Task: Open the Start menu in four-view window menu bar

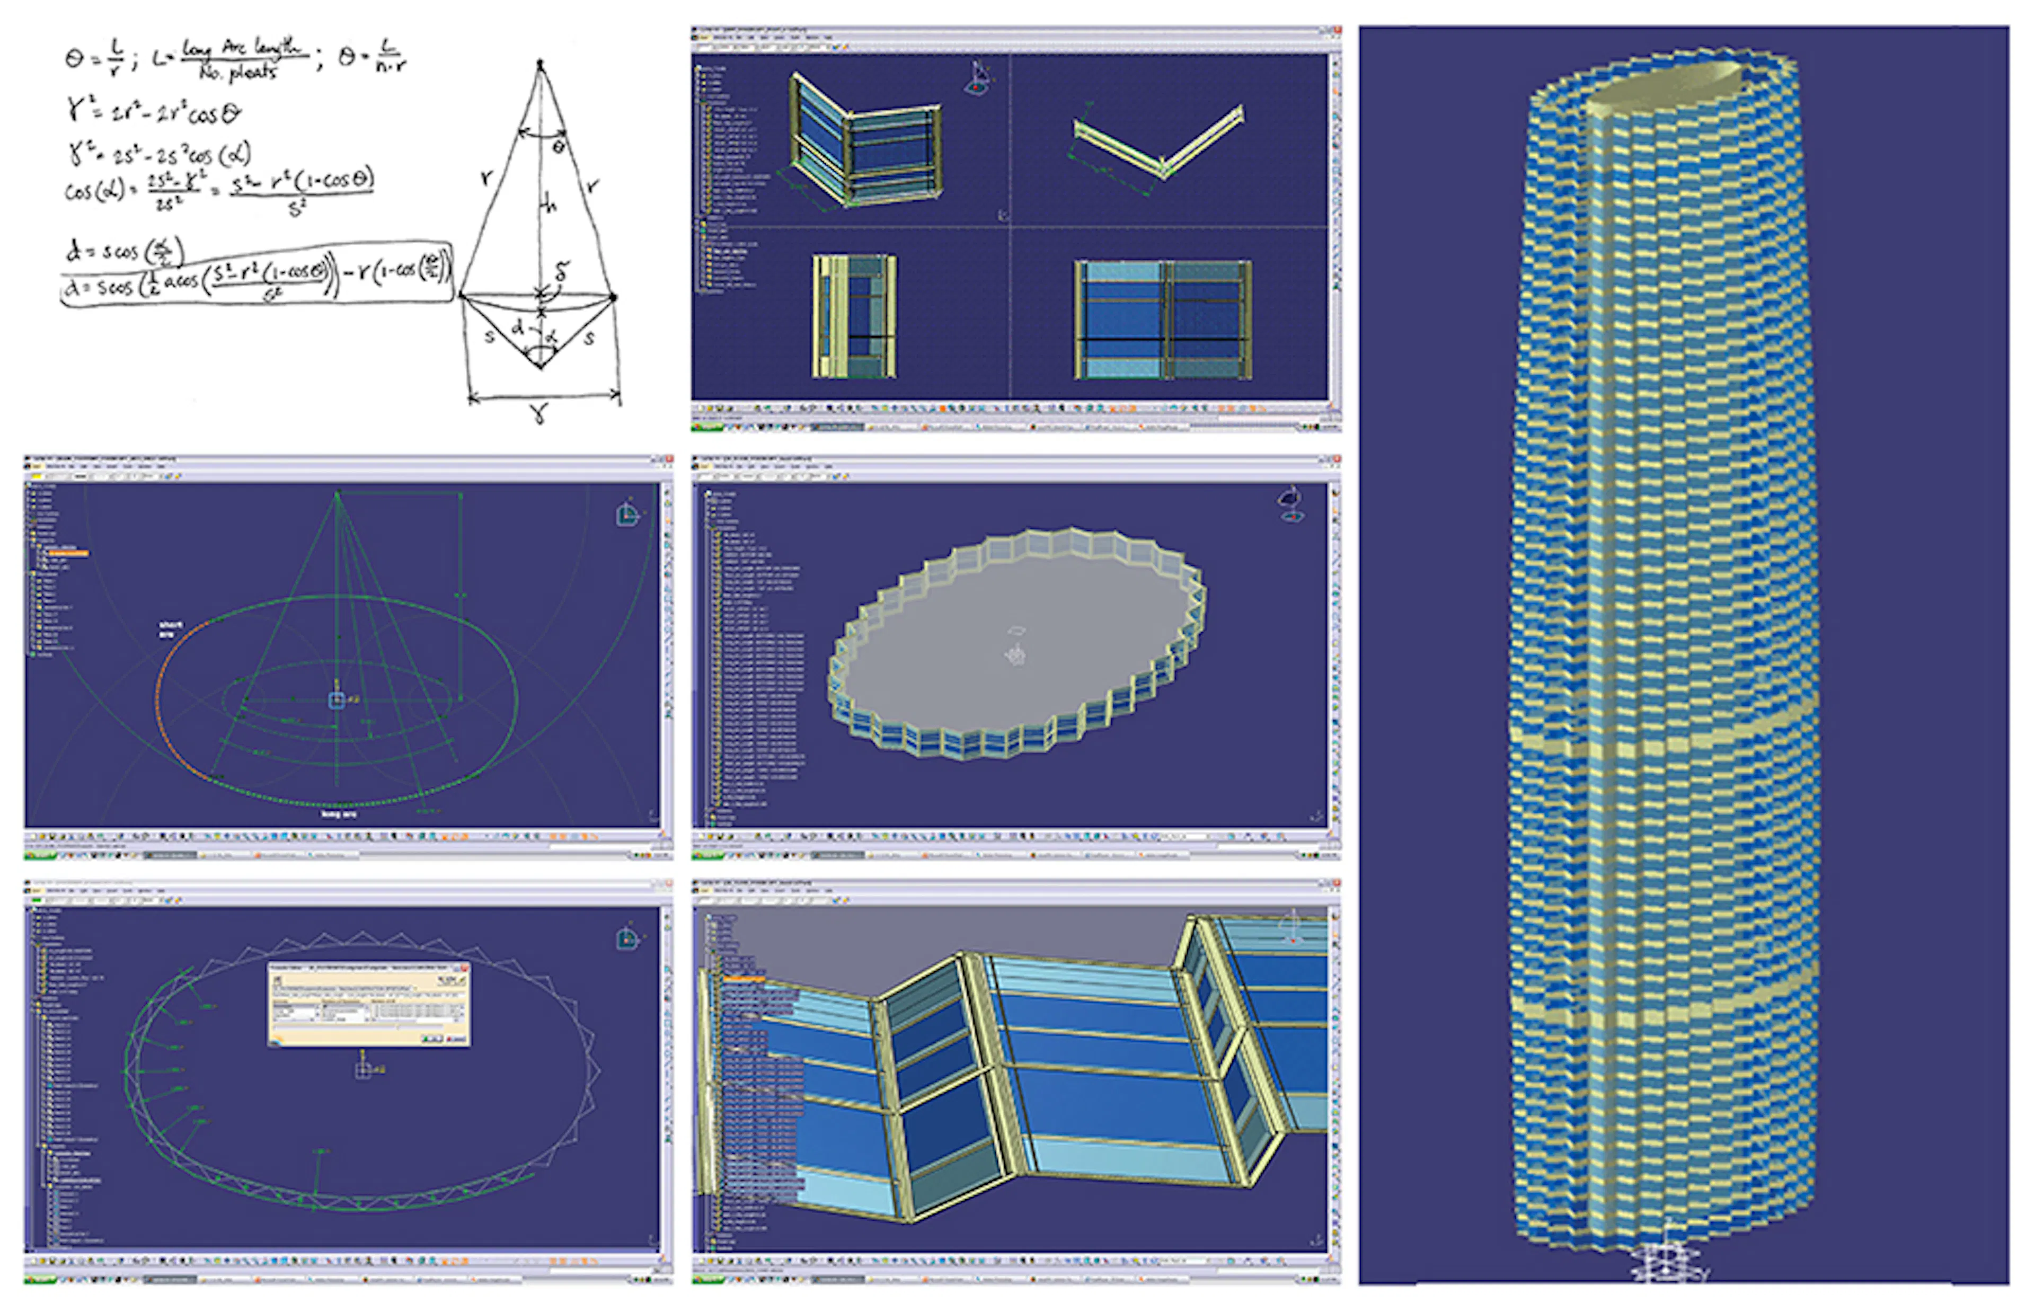Action: click(x=704, y=38)
